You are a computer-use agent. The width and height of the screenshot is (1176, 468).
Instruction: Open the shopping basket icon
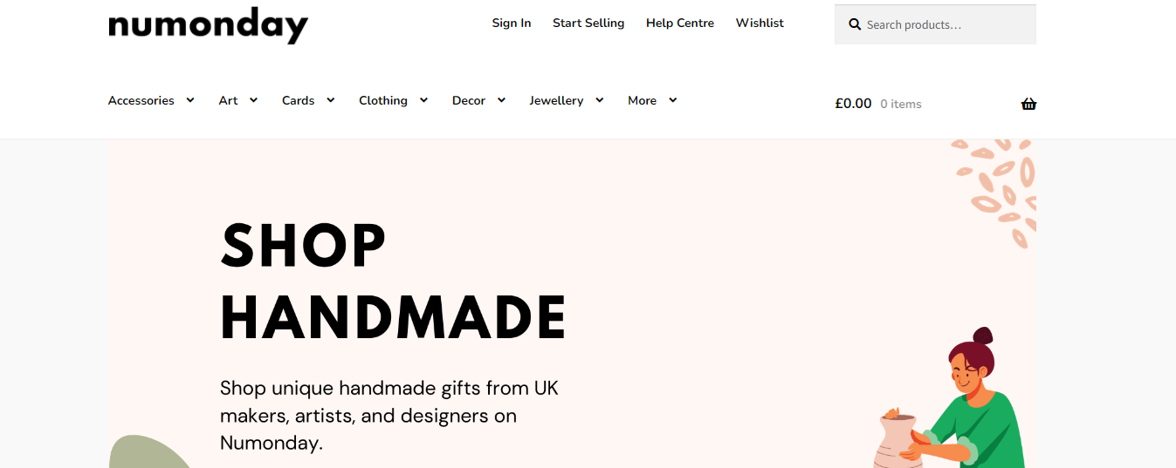1028,104
